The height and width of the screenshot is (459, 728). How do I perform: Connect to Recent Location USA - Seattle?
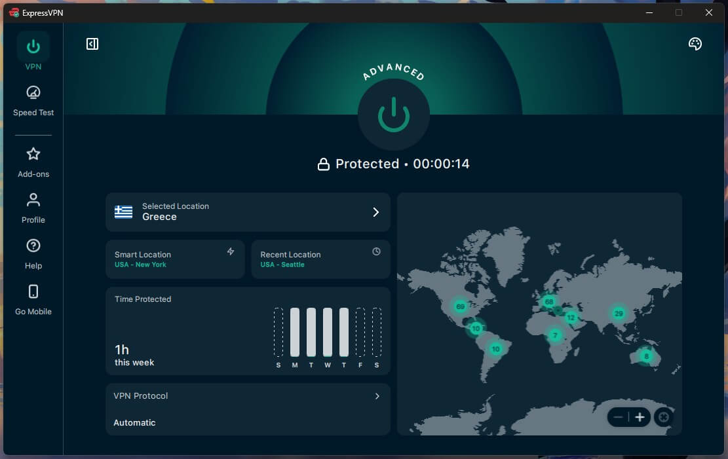pyautogui.click(x=320, y=259)
